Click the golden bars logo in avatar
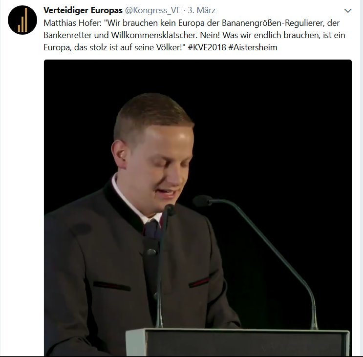The image size is (363, 357). click(22, 21)
